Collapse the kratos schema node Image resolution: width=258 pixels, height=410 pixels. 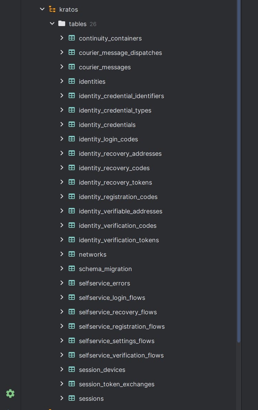pyautogui.click(x=42, y=9)
